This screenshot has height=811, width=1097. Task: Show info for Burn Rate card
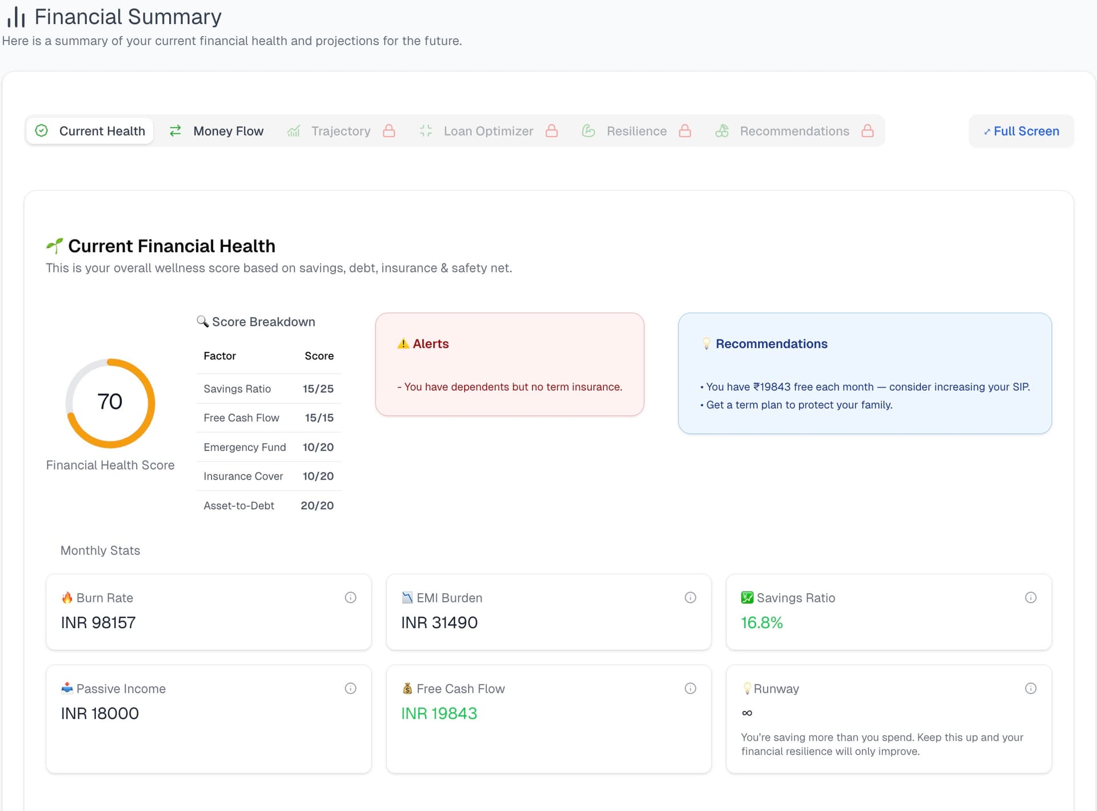click(x=351, y=597)
